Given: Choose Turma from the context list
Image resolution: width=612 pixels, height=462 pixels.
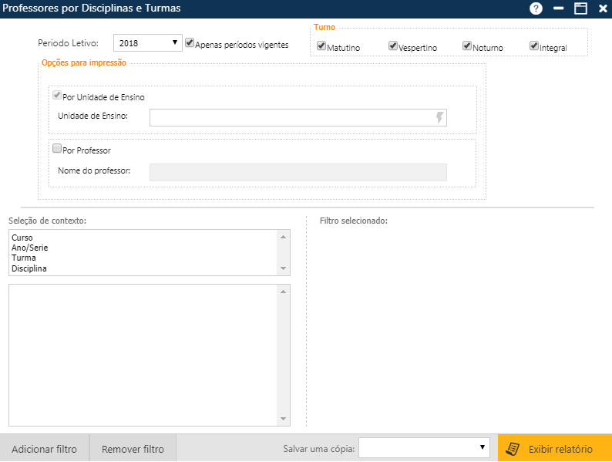Looking at the screenshot, I should 23,258.
